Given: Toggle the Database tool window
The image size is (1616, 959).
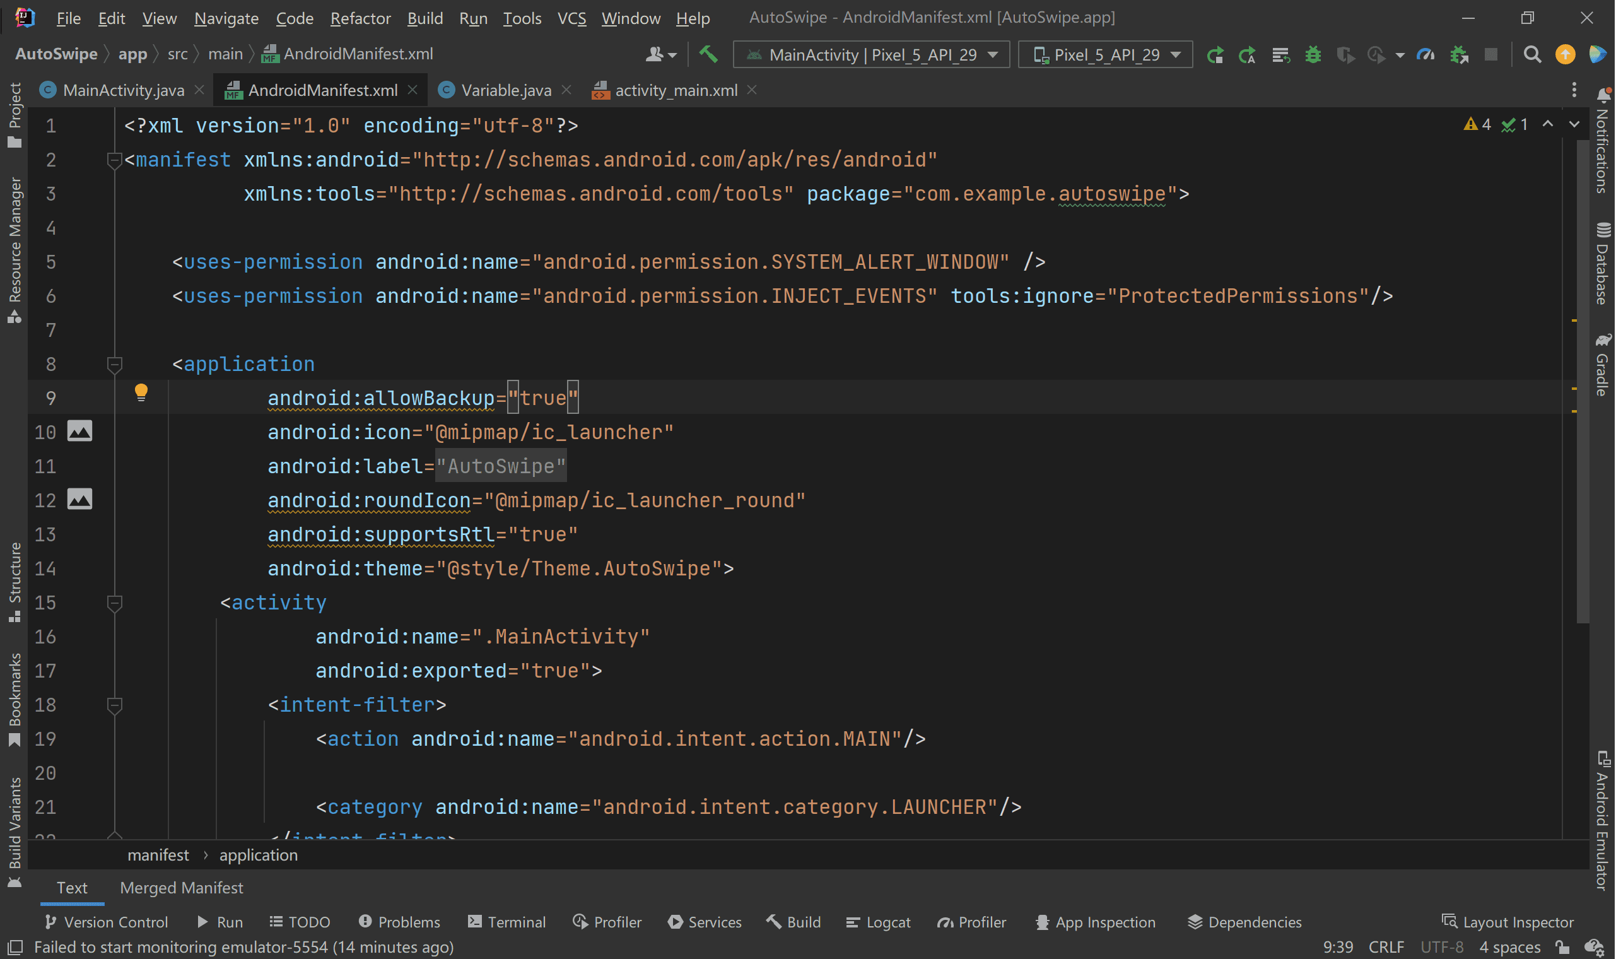Looking at the screenshot, I should pos(1602,264).
